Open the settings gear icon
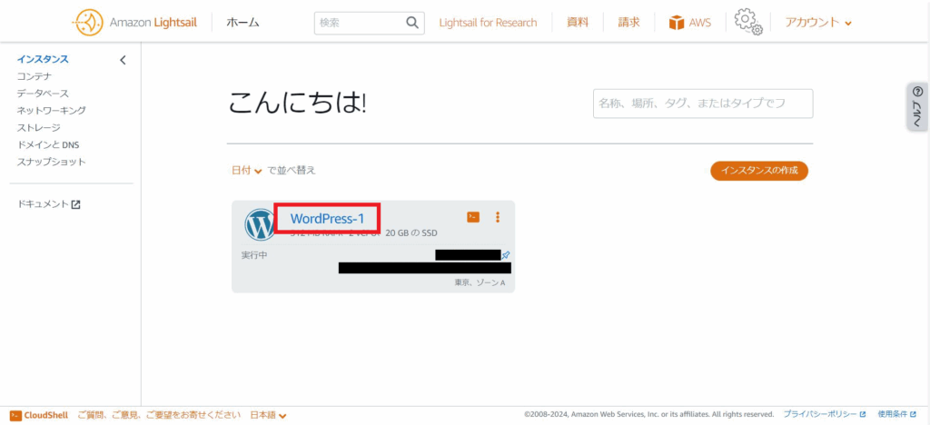Image resolution: width=930 pixels, height=425 pixels. (746, 21)
